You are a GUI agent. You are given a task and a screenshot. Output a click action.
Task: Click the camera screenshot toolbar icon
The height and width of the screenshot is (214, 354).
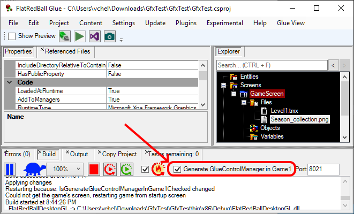pyautogui.click(x=110, y=36)
